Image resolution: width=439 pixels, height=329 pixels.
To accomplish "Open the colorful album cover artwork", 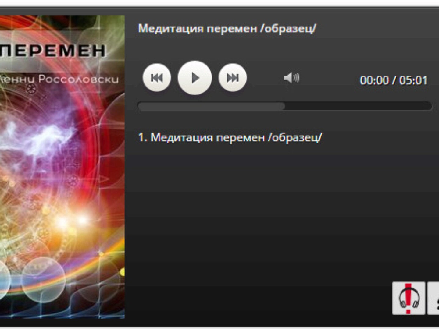I will [x=62, y=167].
